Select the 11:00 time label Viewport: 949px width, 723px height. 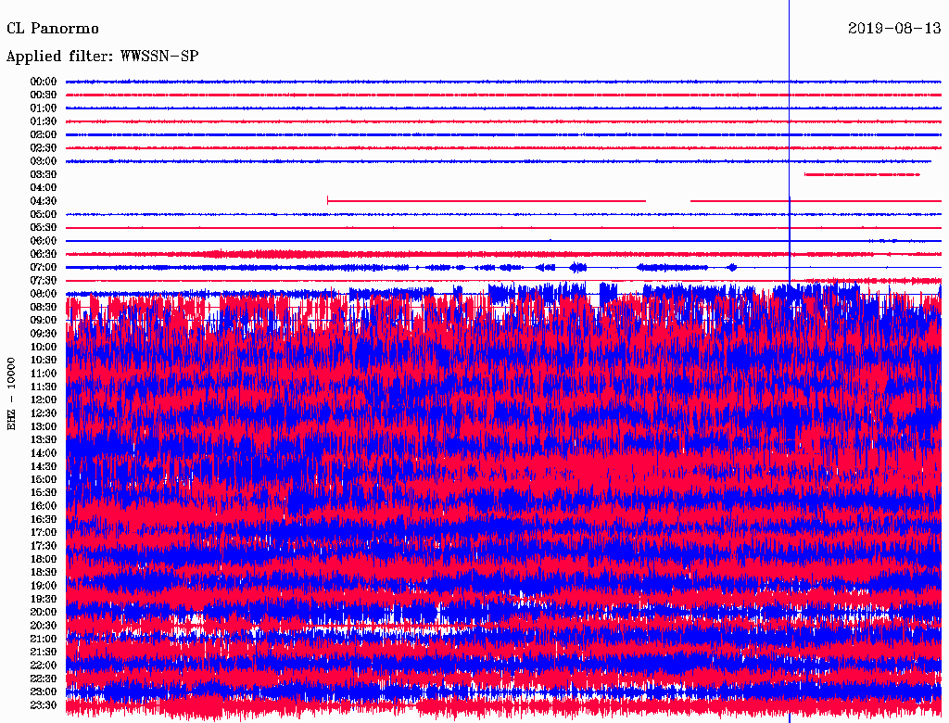point(44,374)
